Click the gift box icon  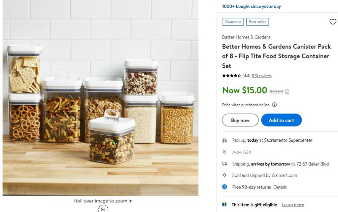click(225, 205)
